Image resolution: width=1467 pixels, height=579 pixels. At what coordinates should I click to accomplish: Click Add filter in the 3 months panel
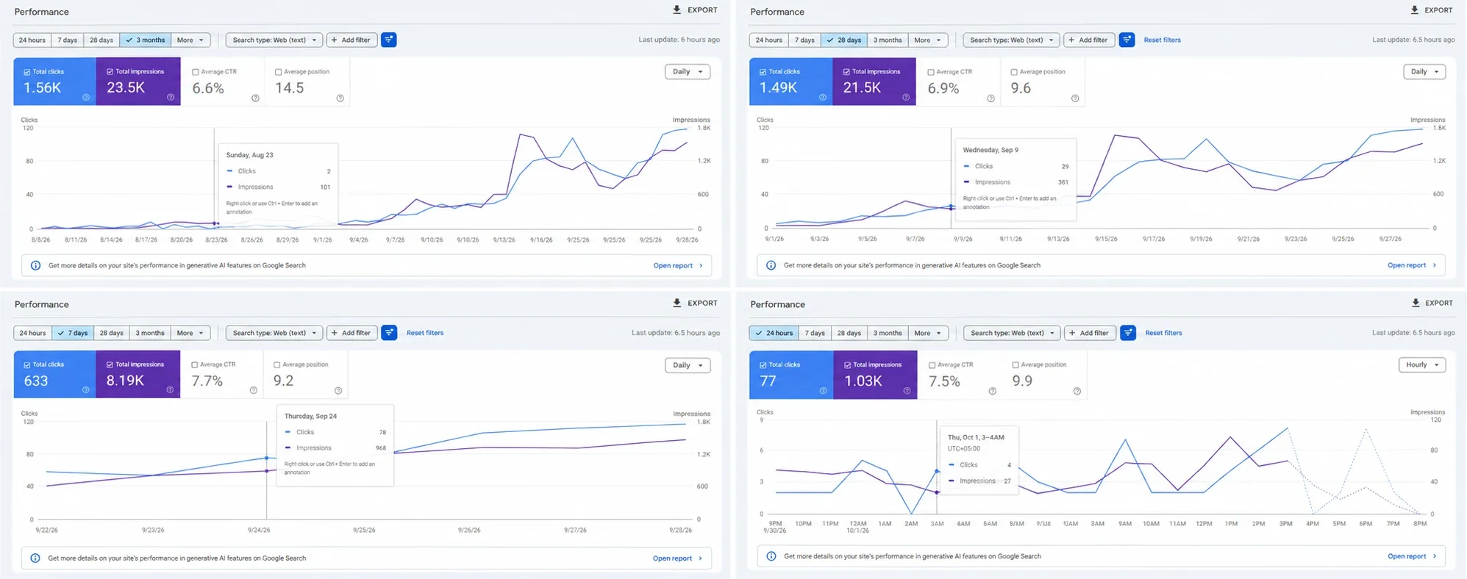point(351,40)
